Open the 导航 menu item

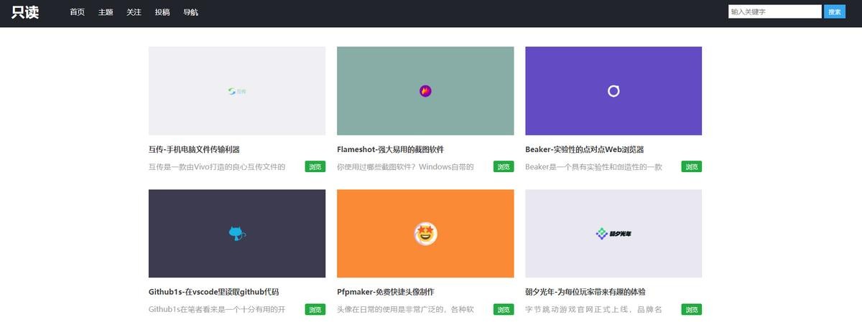tap(190, 12)
